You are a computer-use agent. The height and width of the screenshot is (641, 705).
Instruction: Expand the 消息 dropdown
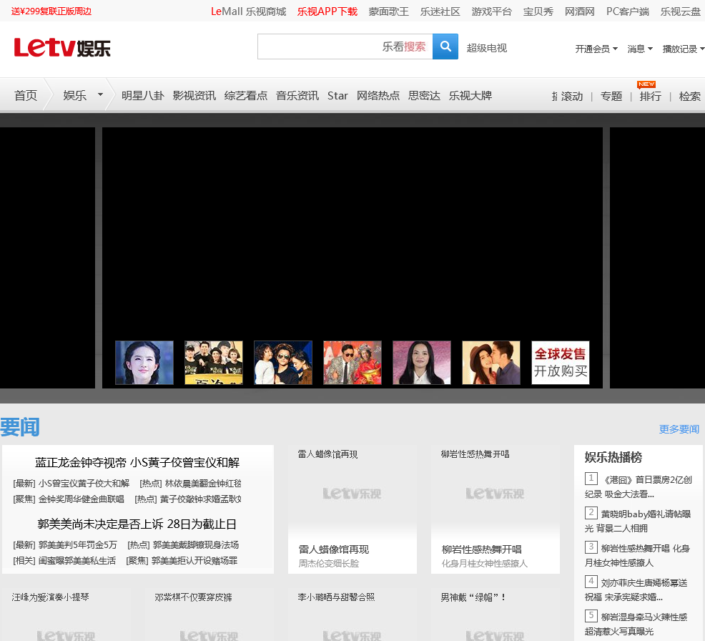pos(640,49)
